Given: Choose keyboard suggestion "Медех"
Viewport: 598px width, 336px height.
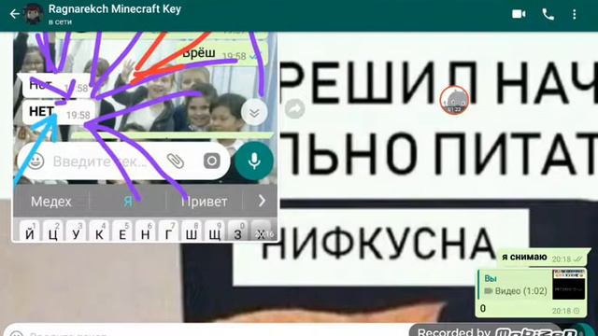Looking at the screenshot, I should click(51, 202).
